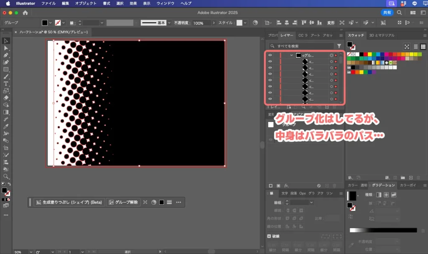Select the Pen tool in toolbar
The height and width of the screenshot is (254, 428).
(x=6, y=55)
